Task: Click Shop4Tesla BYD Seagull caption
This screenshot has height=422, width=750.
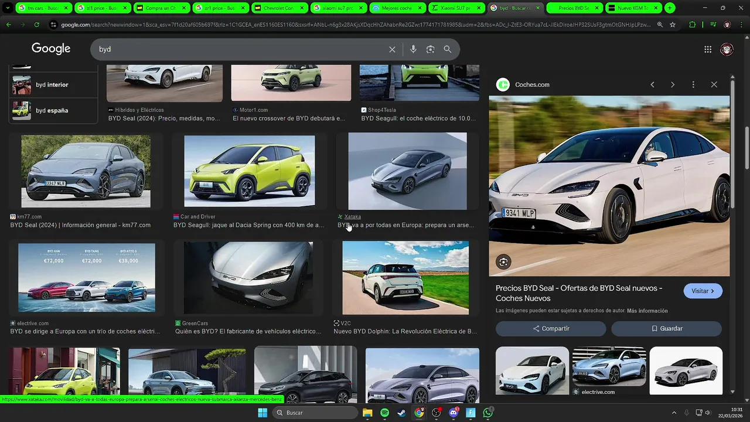Action: 418,118
